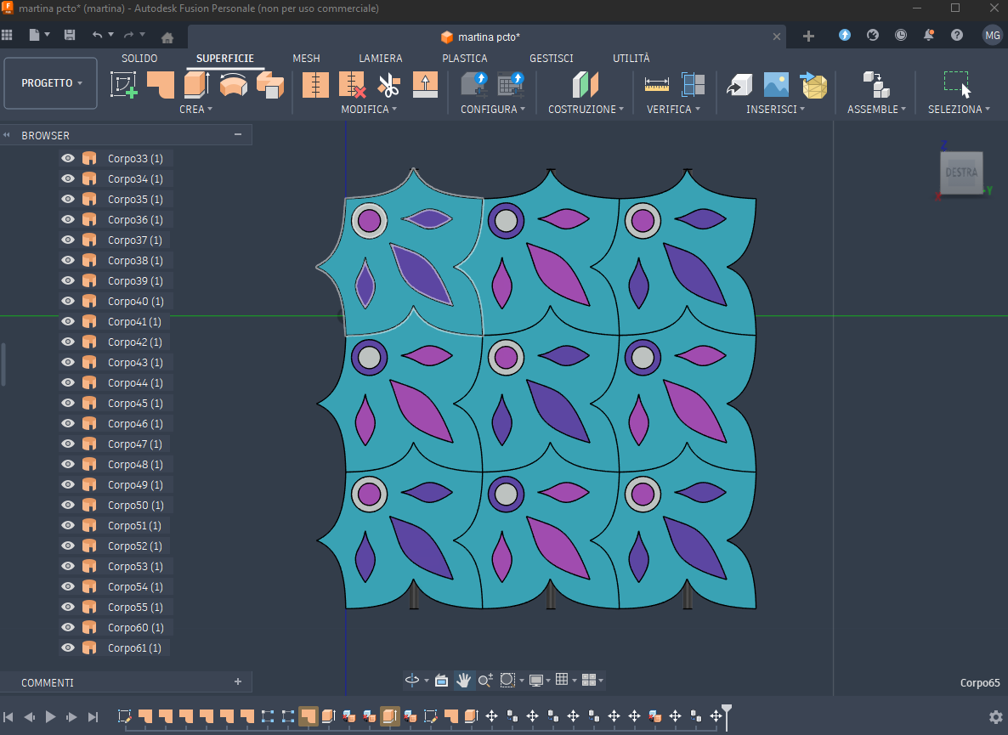Switch to the MESH ribbon tab
Image resolution: width=1008 pixels, height=735 pixels.
coord(306,58)
